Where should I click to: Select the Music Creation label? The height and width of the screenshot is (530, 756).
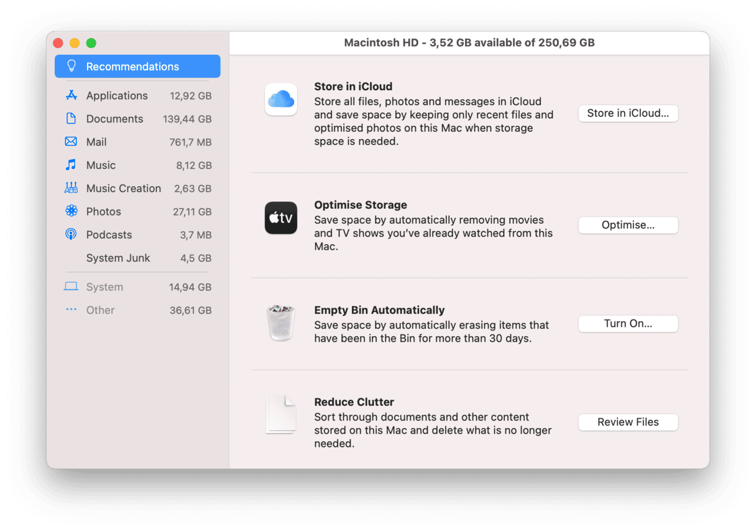(x=124, y=188)
